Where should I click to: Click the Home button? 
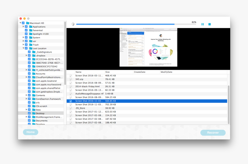(31, 132)
